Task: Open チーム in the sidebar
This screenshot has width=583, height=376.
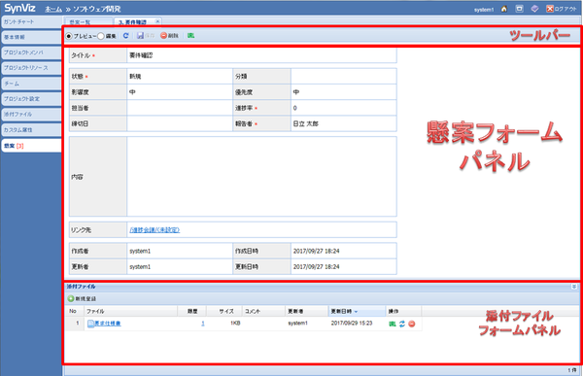Action: click(31, 84)
